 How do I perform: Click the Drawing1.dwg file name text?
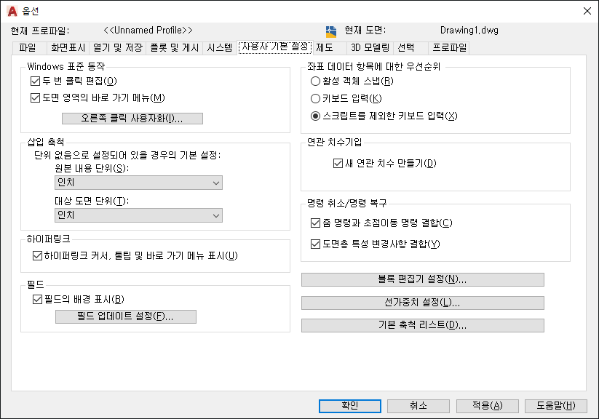point(469,30)
